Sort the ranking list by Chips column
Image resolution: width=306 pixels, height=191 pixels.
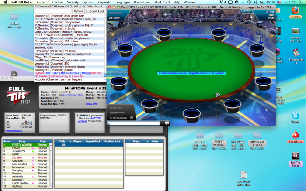(43, 141)
